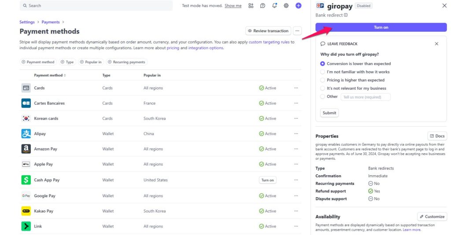Click the Search field

(96, 6)
